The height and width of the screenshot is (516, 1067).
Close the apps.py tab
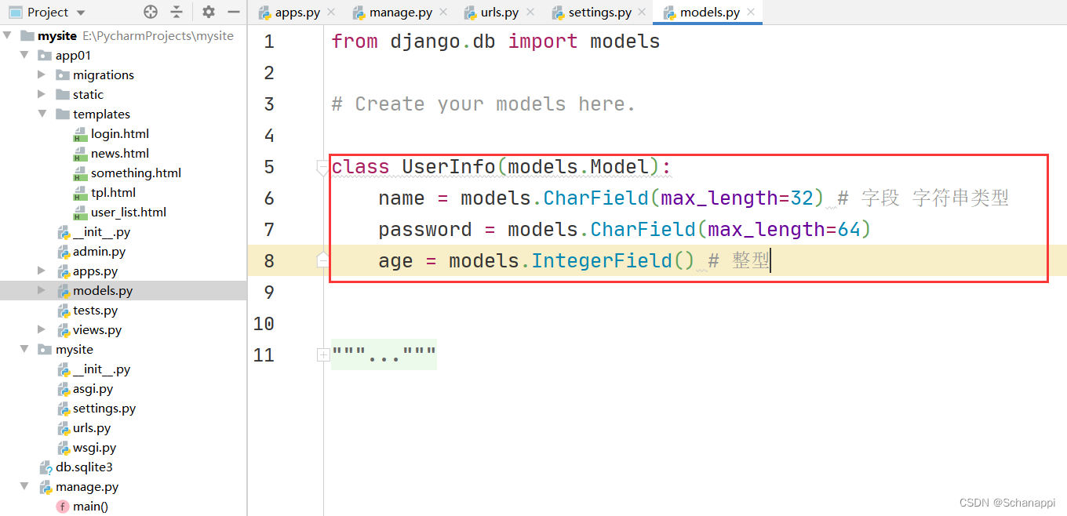click(x=331, y=13)
